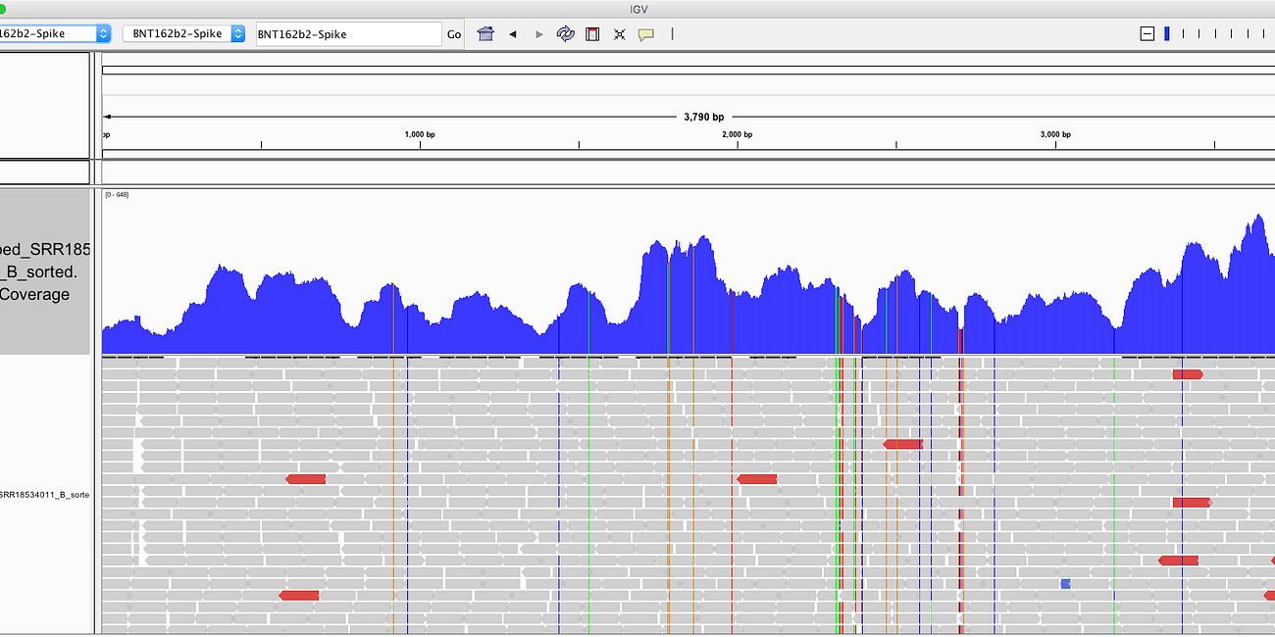1275x637 pixels.
Task: Click the 3,790 bp span label
Action: point(703,117)
